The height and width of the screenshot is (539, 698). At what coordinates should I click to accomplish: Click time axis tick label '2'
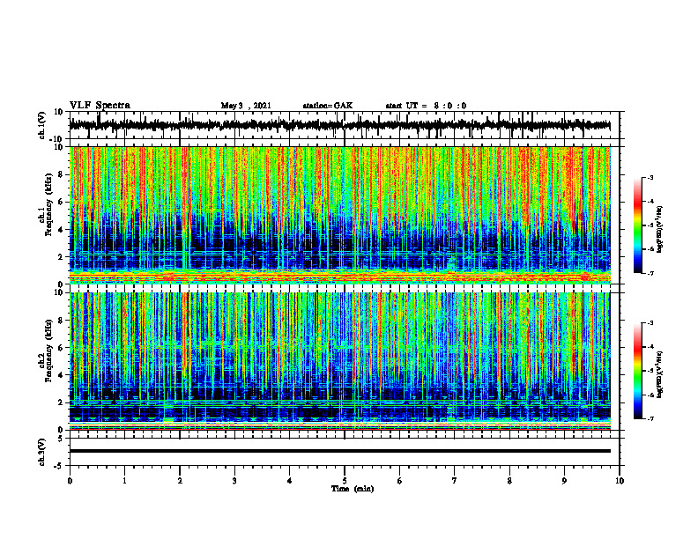(x=180, y=481)
